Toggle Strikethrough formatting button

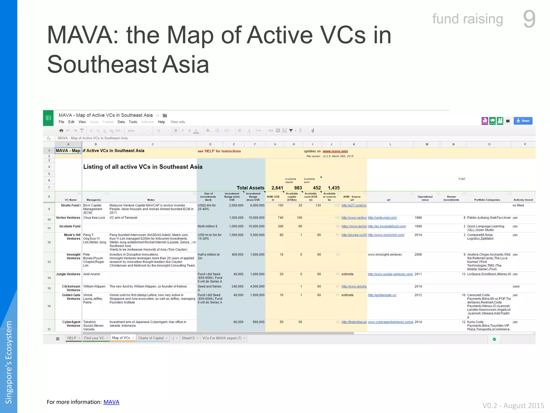click(x=189, y=131)
